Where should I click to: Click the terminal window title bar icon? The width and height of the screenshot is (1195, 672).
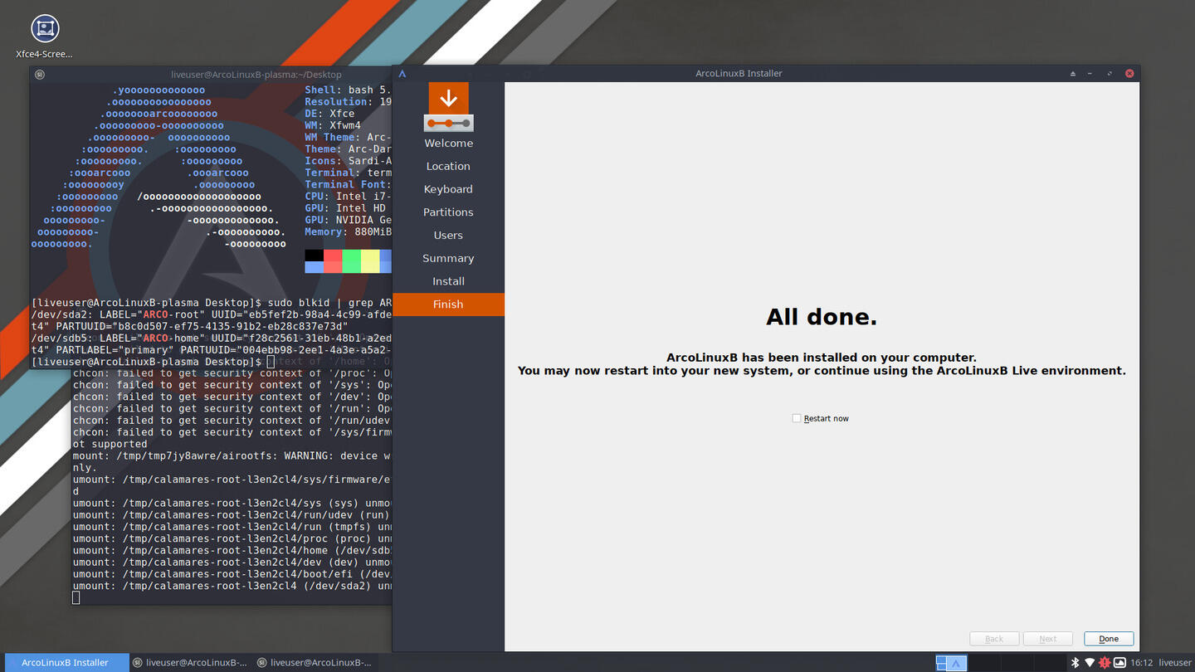coord(40,75)
